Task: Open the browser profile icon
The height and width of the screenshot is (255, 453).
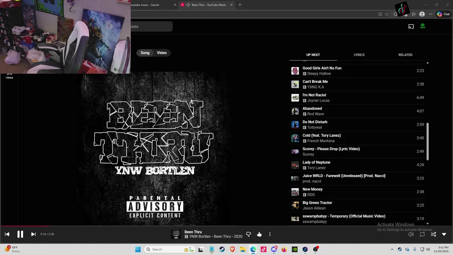Action: 422,14
